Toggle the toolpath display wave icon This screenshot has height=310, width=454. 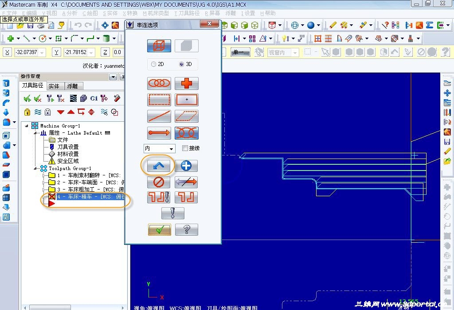(38, 112)
